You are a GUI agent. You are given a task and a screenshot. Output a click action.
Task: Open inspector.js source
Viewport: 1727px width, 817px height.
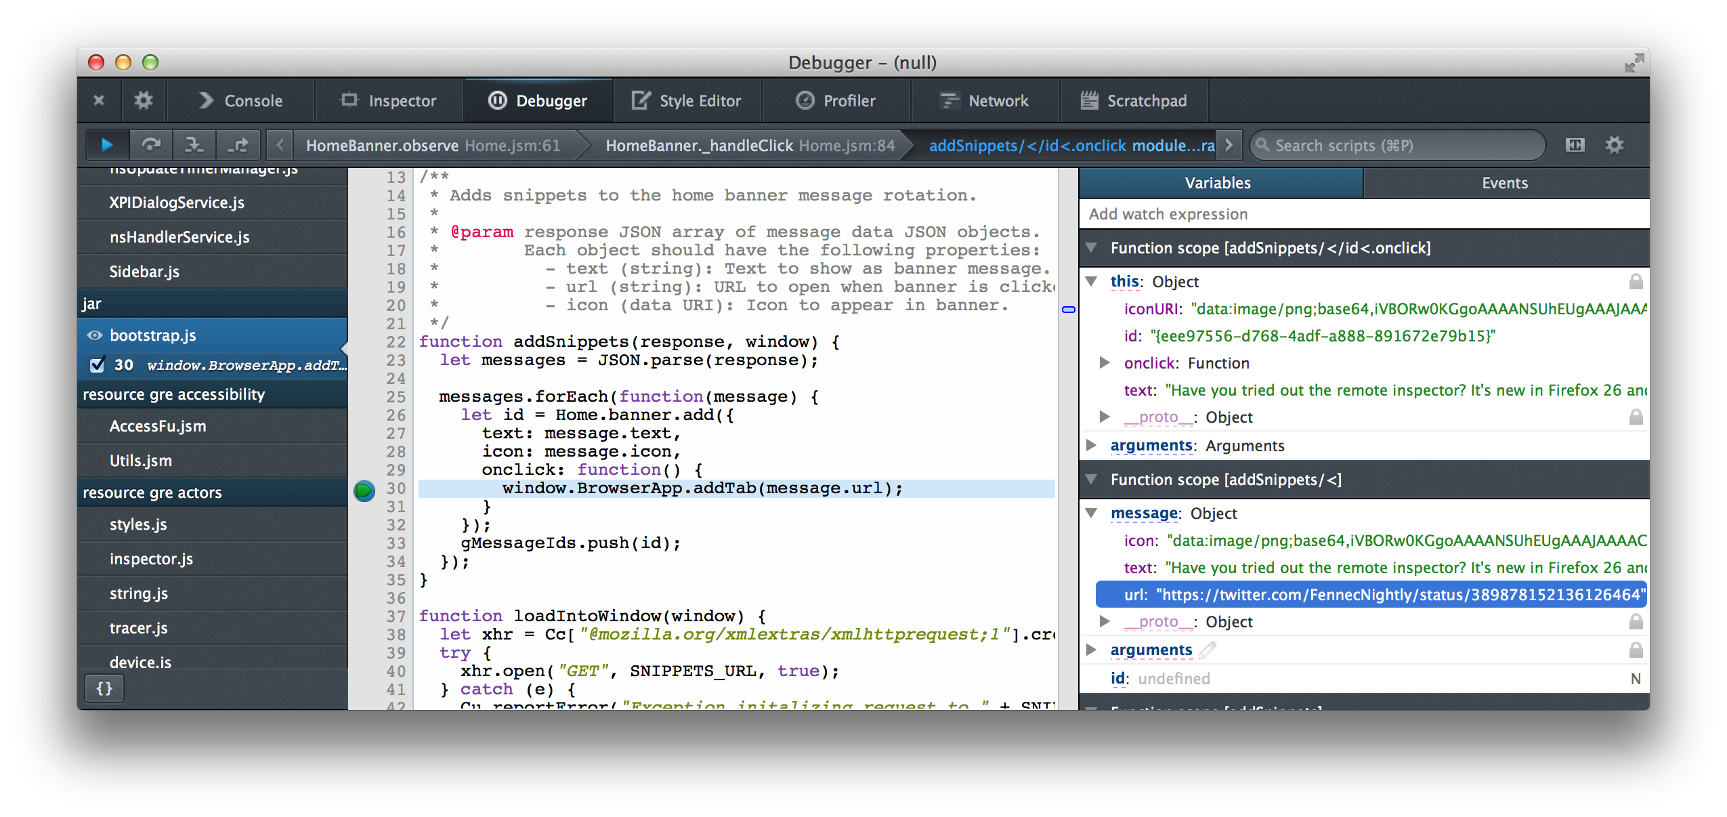213,559
